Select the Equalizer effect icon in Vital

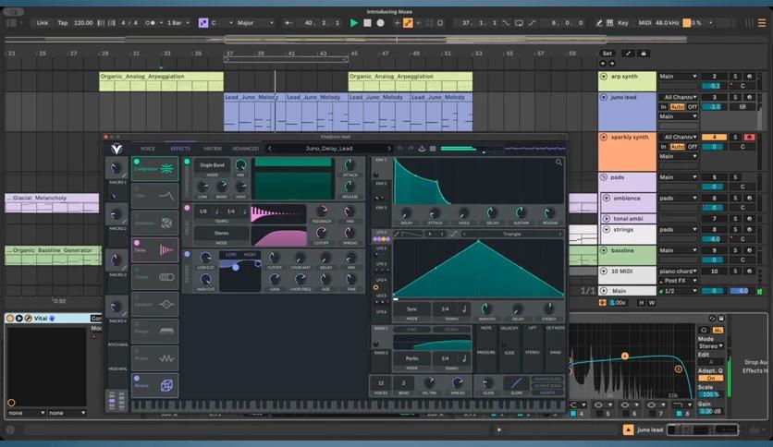coord(166,304)
